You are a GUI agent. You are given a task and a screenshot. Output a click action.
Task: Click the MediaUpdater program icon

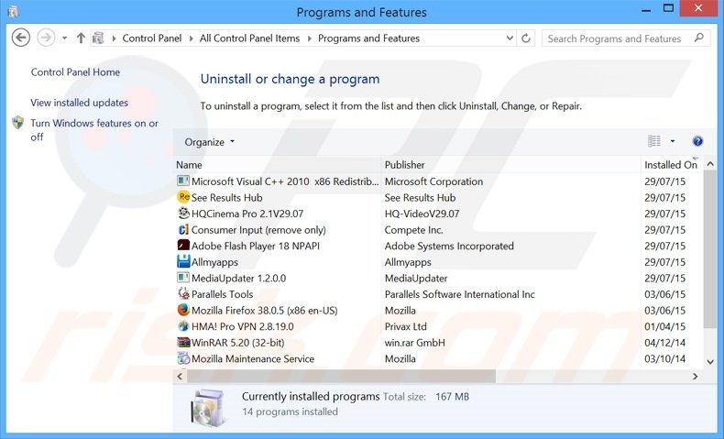183,278
